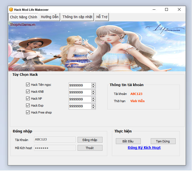Click the up arrow of Hack KNB spinner
Viewport: 192px width, 171px height.
(93, 91)
